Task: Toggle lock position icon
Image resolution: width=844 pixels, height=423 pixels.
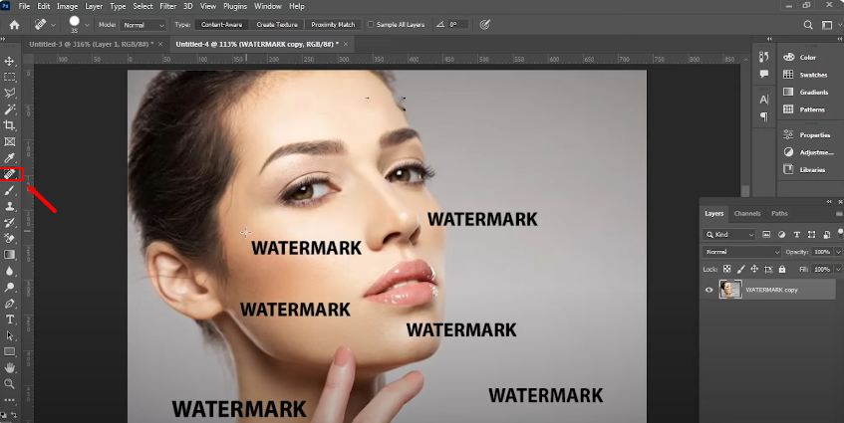Action: [x=754, y=269]
